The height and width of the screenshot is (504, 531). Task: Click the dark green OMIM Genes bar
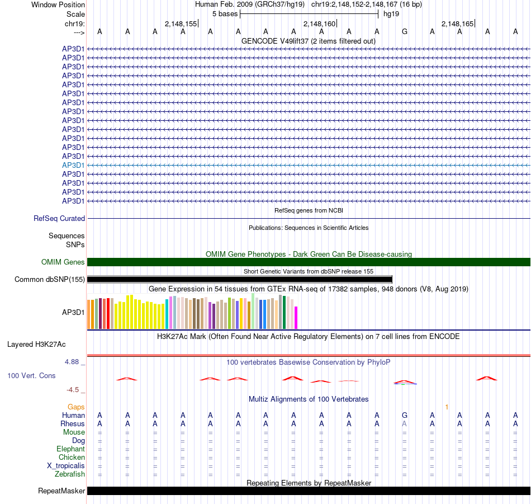[309, 262]
